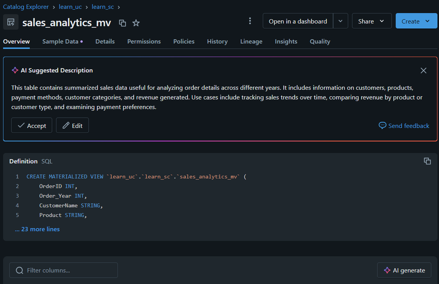
Task: Click the AI generate button
Action: point(404,270)
